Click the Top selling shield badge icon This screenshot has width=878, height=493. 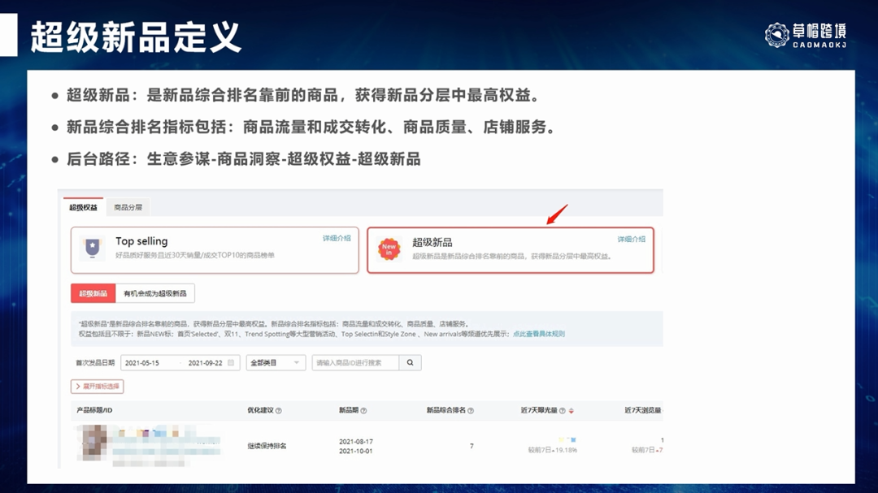93,248
